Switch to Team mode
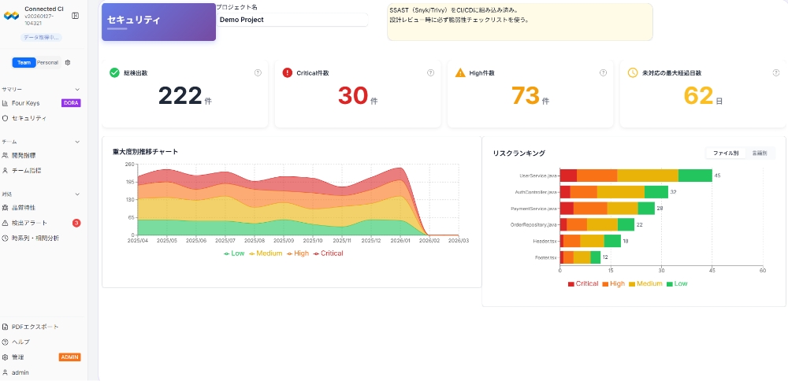The width and height of the screenshot is (788, 381). click(24, 63)
